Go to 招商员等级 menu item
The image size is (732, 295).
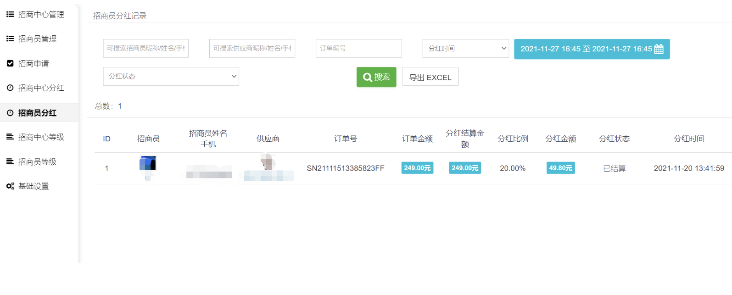[x=37, y=161]
